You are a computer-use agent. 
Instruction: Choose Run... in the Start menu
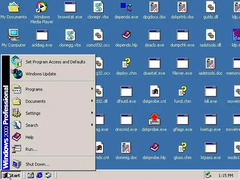[x=52, y=149]
